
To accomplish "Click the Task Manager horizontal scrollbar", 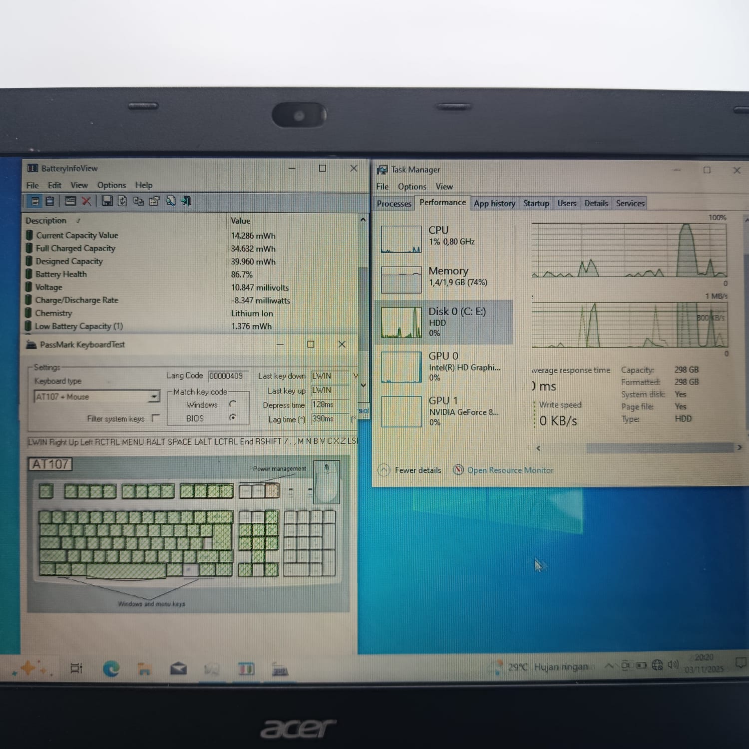I will click(x=639, y=448).
